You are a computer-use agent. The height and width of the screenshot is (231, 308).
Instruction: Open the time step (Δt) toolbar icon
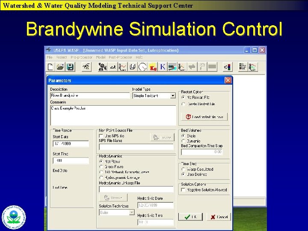click(113, 67)
